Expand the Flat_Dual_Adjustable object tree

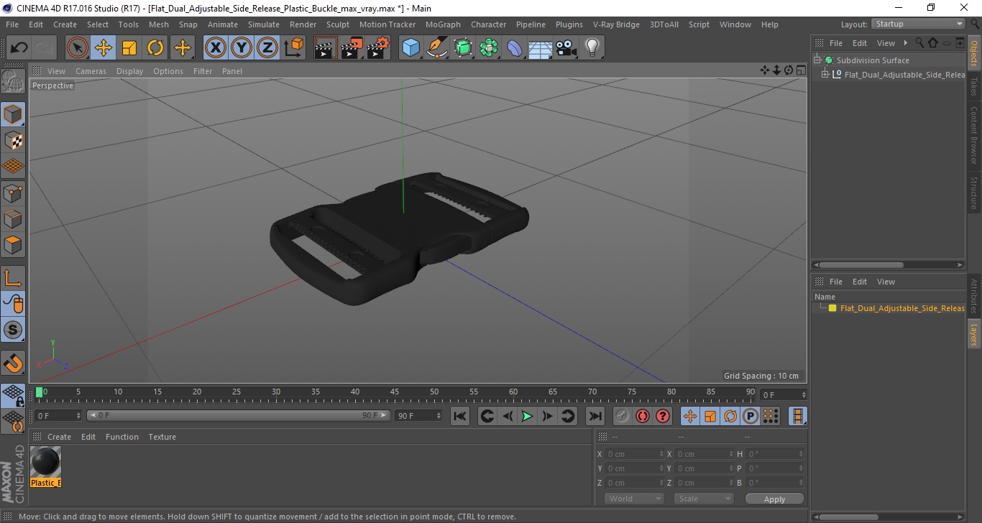pyautogui.click(x=825, y=75)
